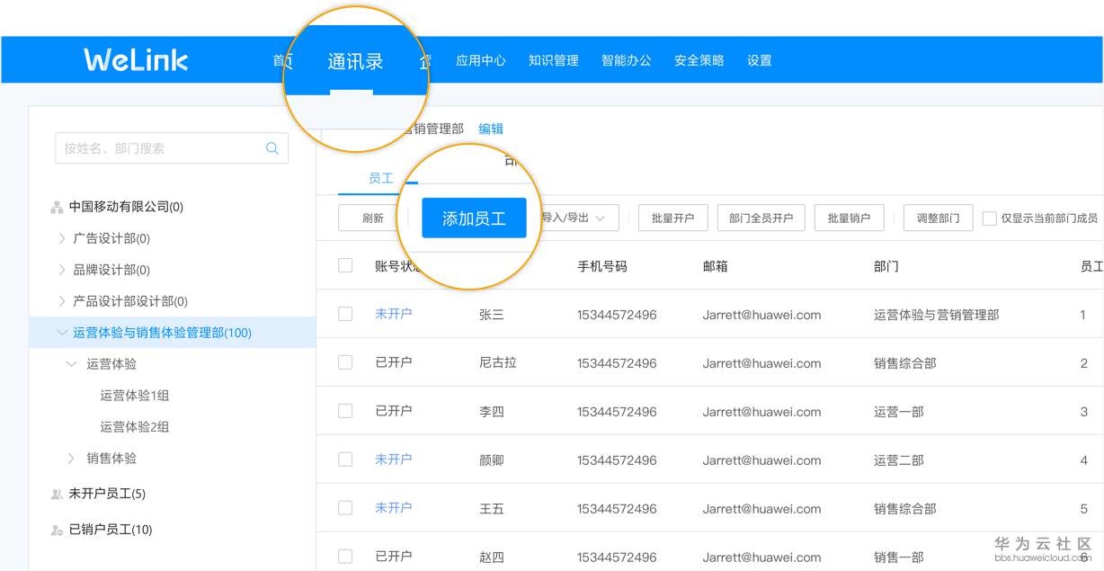Select the checkbox for 王五
1104x571 pixels.
(x=345, y=508)
